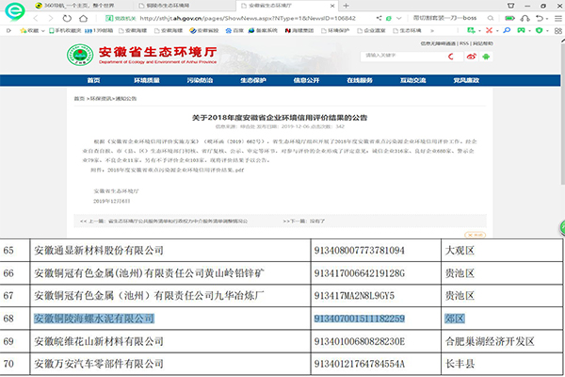Image resolution: width=565 pixels, height=377 pixels.
Task: Go back to the previous page
Action: [x=36, y=18]
